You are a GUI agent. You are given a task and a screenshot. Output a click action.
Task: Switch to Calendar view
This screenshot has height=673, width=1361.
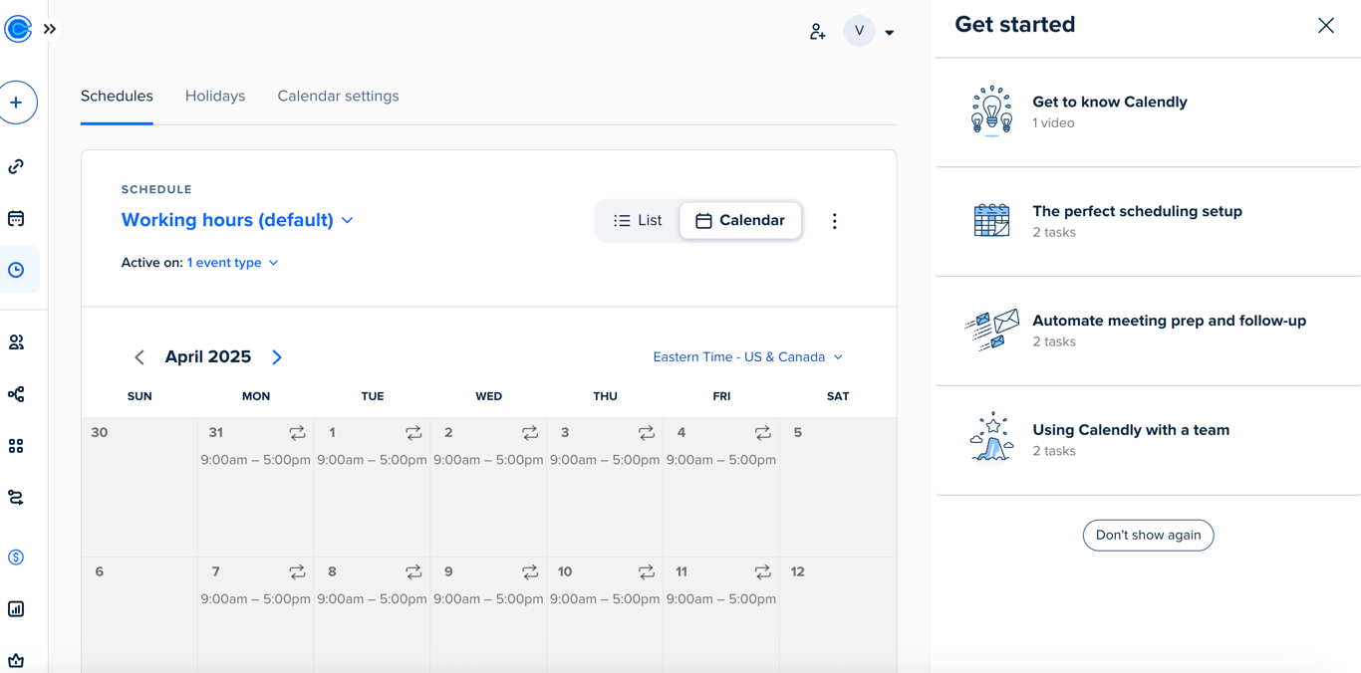point(740,221)
